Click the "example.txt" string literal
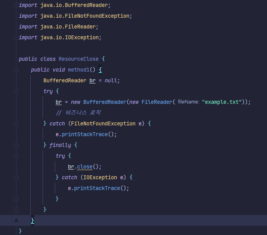Image resolution: width=267 pixels, height=235 pixels. click(222, 102)
